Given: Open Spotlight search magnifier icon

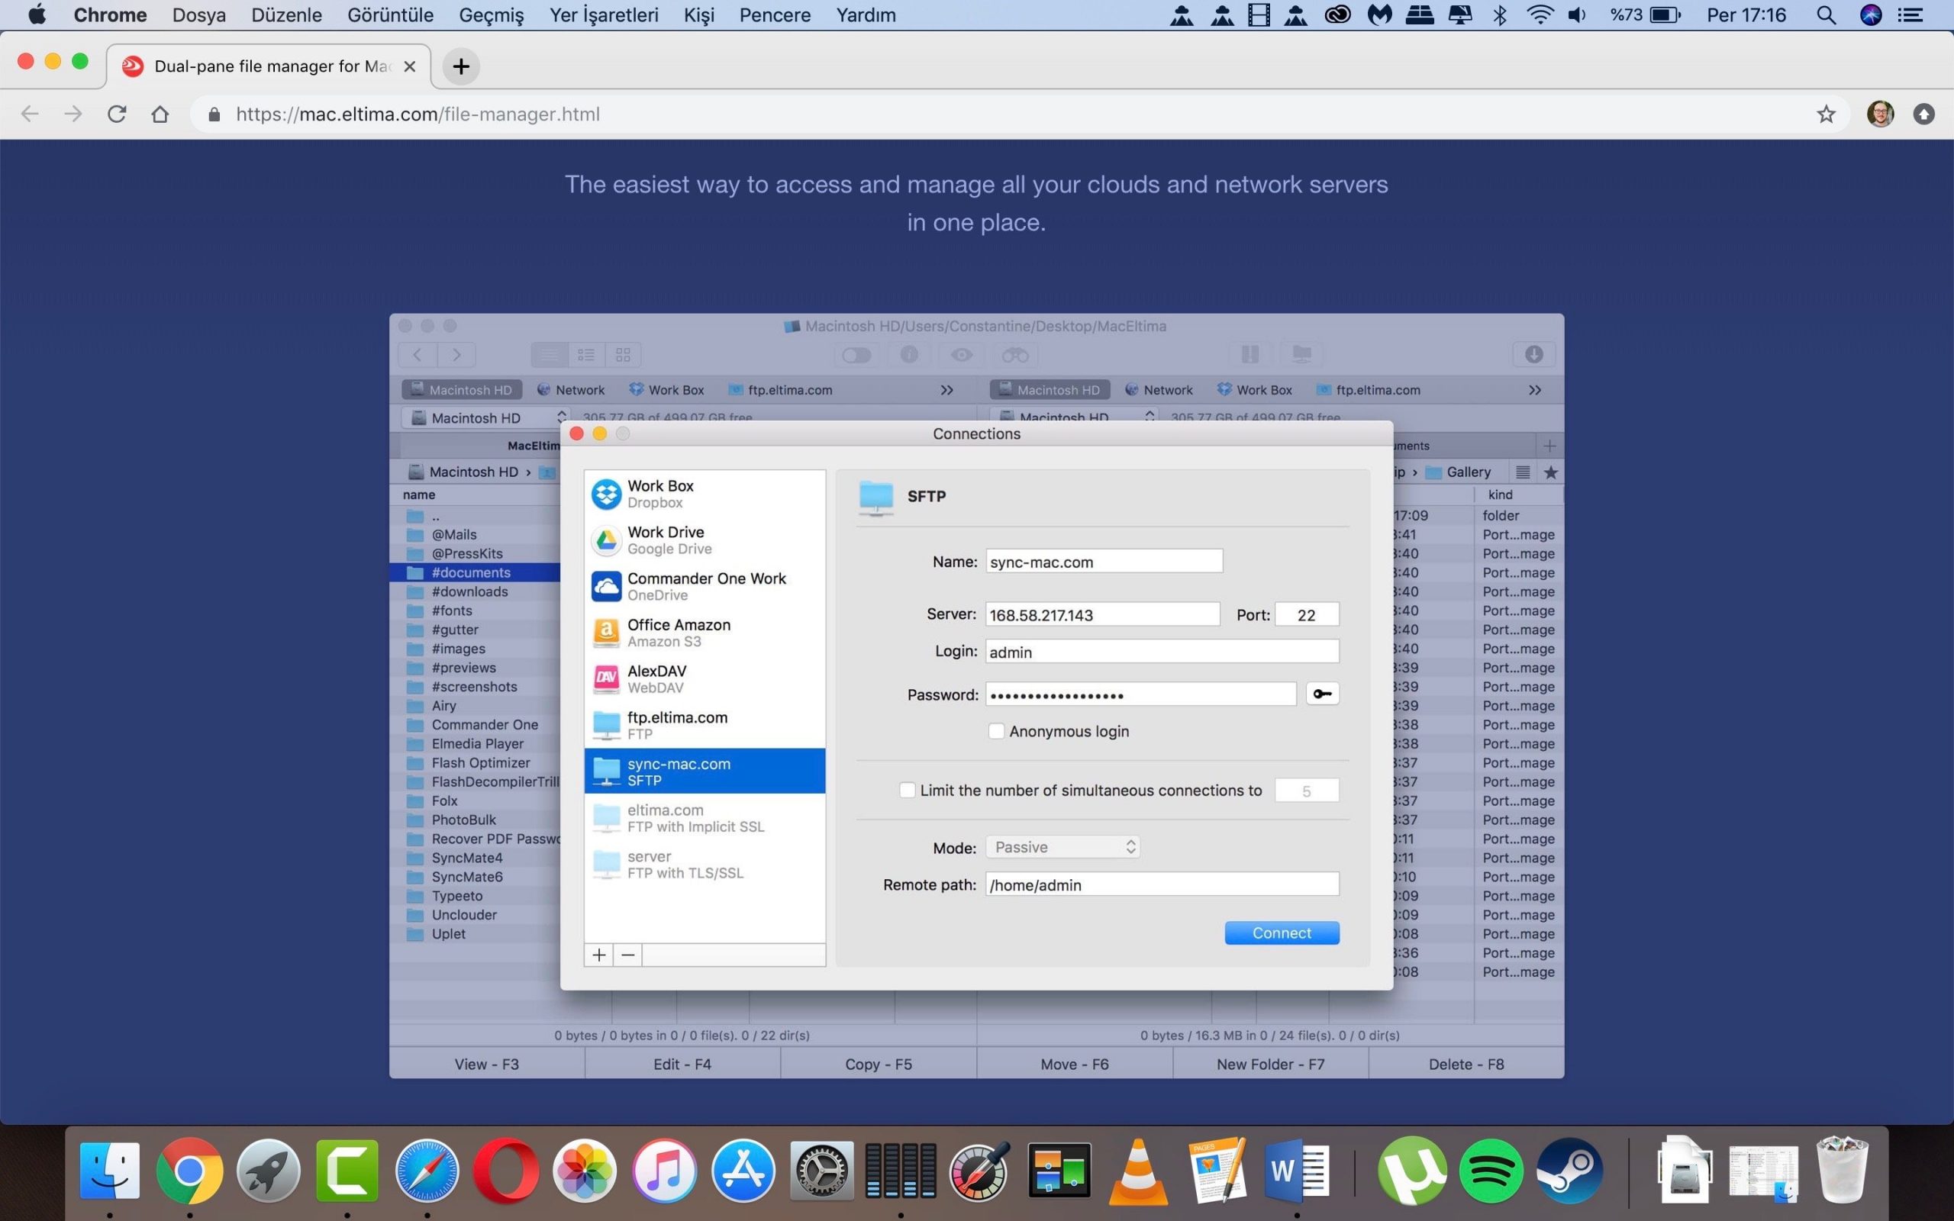Looking at the screenshot, I should (x=1826, y=14).
